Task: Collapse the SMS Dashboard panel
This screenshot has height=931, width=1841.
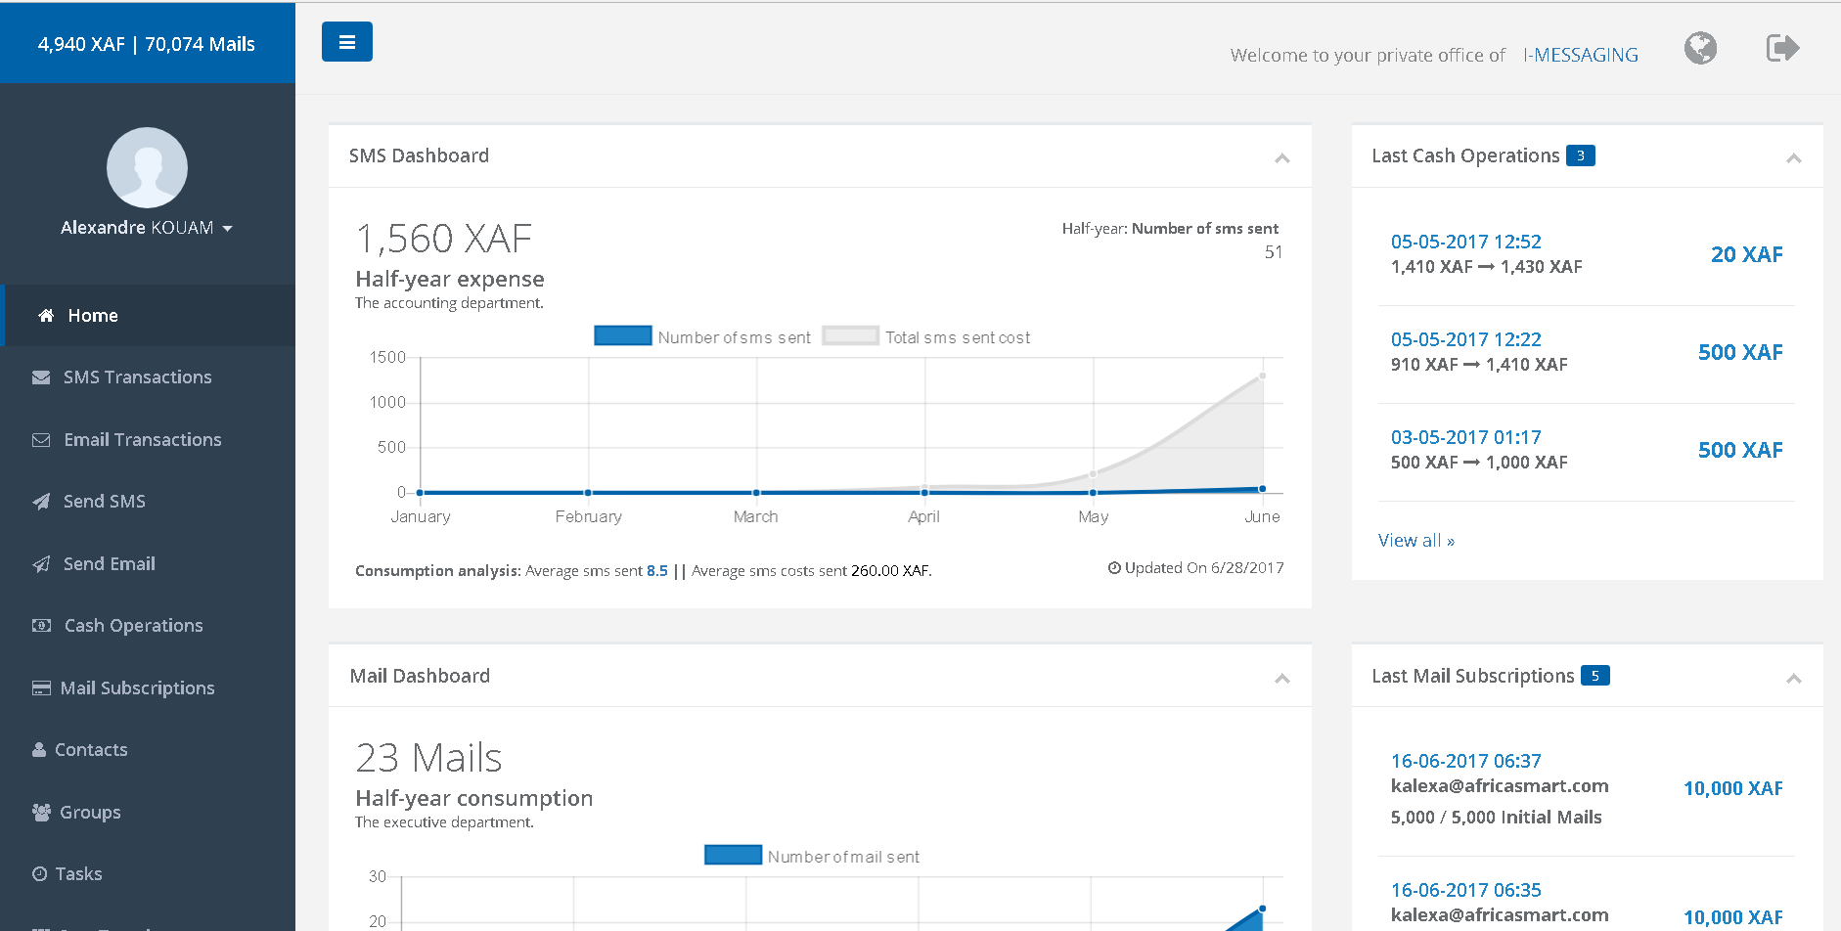Action: (x=1281, y=158)
